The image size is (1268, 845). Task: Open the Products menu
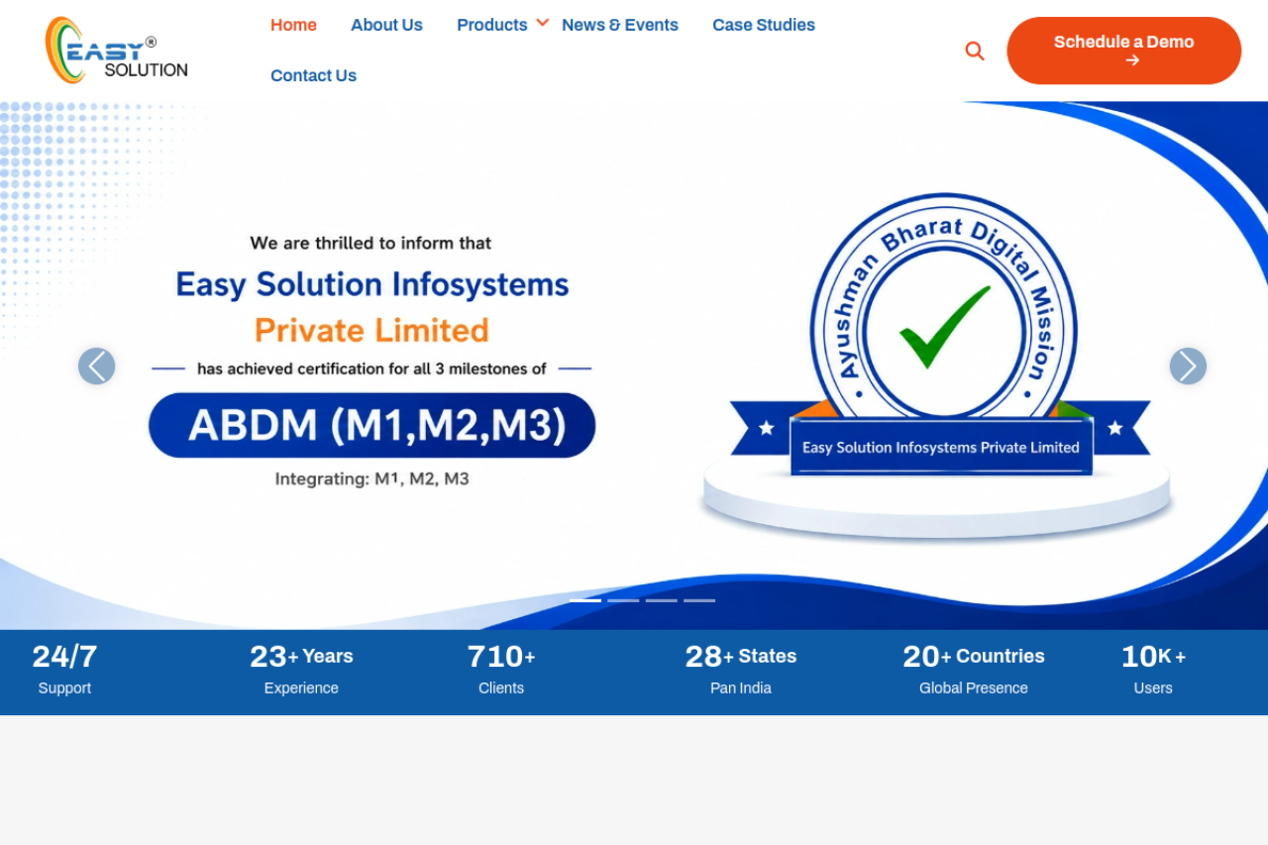(492, 25)
